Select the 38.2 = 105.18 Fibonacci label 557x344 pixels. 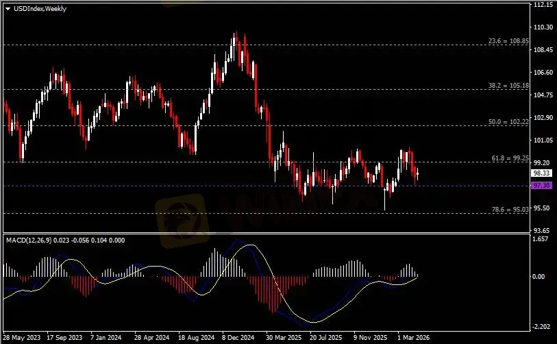[509, 86]
